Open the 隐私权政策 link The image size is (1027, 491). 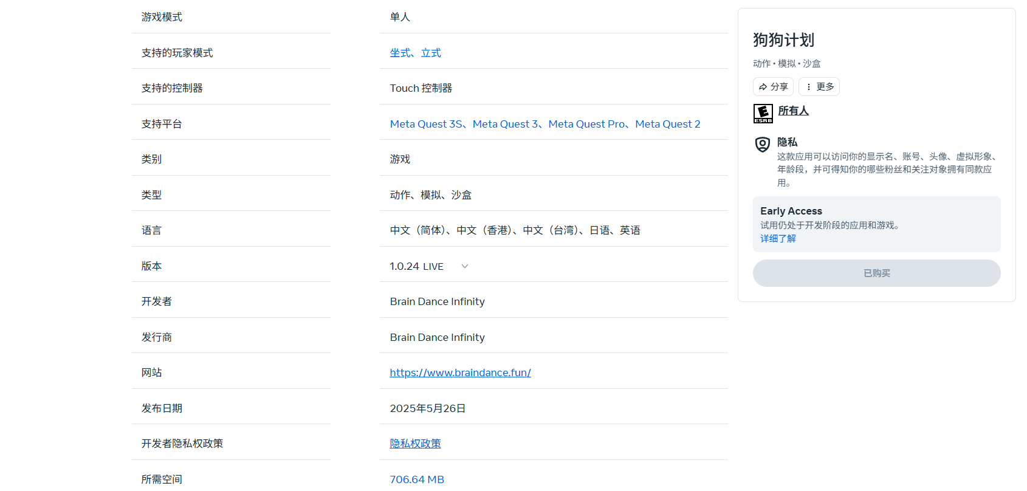[415, 444]
